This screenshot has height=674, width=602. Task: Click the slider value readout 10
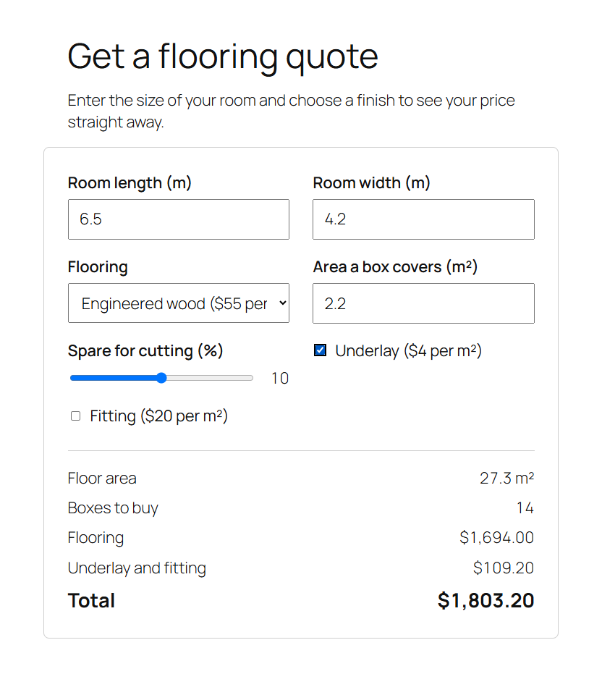click(x=280, y=378)
